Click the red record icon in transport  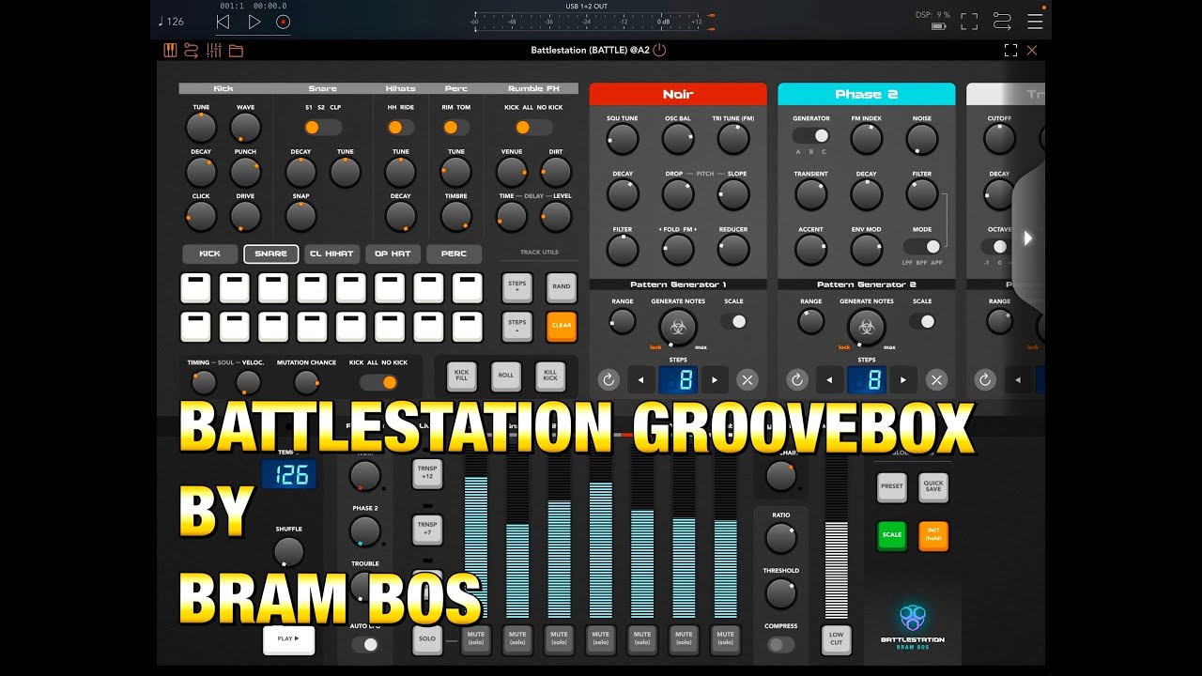284,22
